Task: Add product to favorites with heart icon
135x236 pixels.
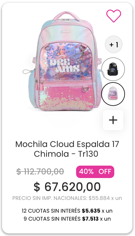Action: pos(114,16)
